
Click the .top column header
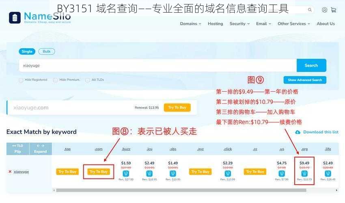(x=67, y=149)
